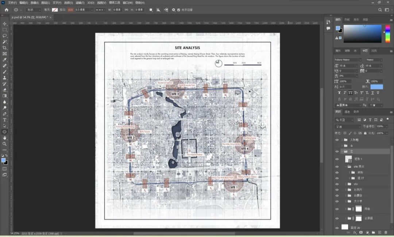Select the Gradient tool
Viewport: 394px width, 237px height.
pyautogui.click(x=4, y=96)
